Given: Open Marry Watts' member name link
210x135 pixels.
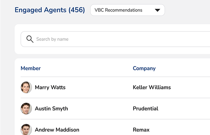Looking at the screenshot, I should [50, 87].
